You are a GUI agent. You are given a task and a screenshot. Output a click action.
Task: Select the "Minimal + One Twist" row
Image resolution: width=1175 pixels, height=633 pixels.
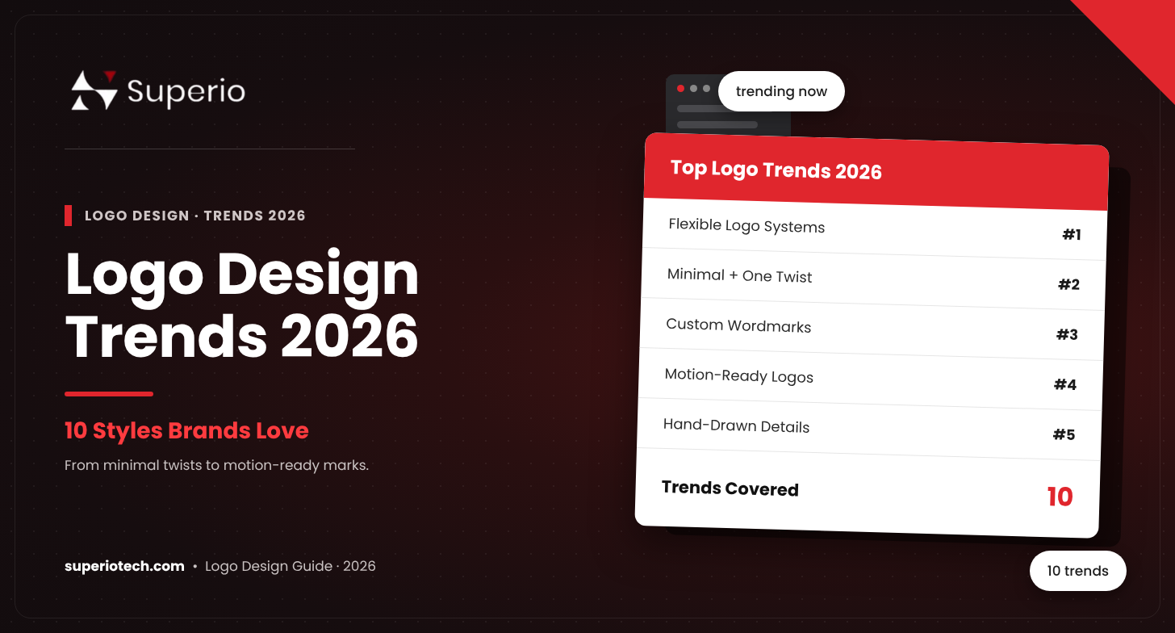[x=872, y=280]
